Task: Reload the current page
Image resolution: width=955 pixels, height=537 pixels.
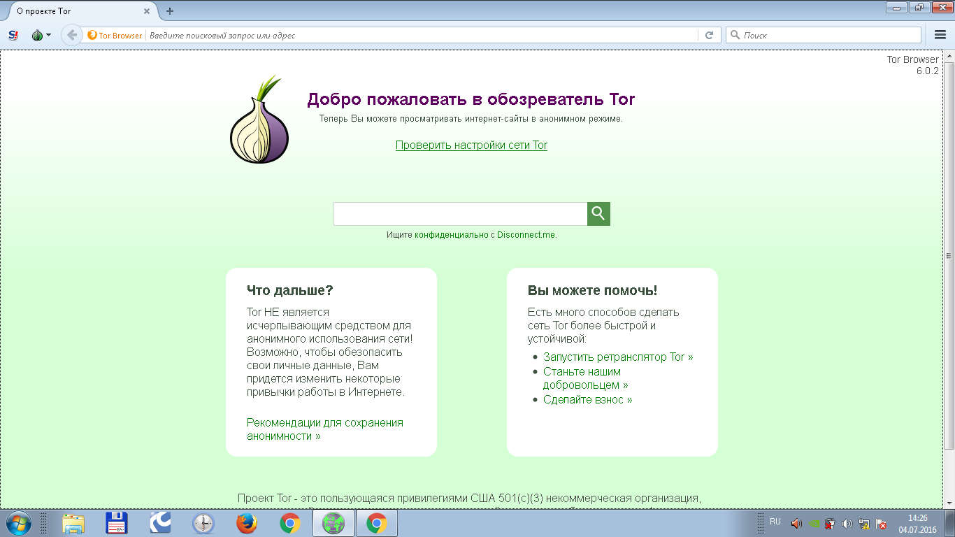Action: (x=709, y=35)
